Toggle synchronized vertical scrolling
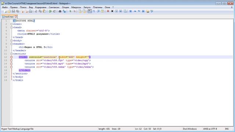The width and height of the screenshot is (235, 132). tap(80, 11)
